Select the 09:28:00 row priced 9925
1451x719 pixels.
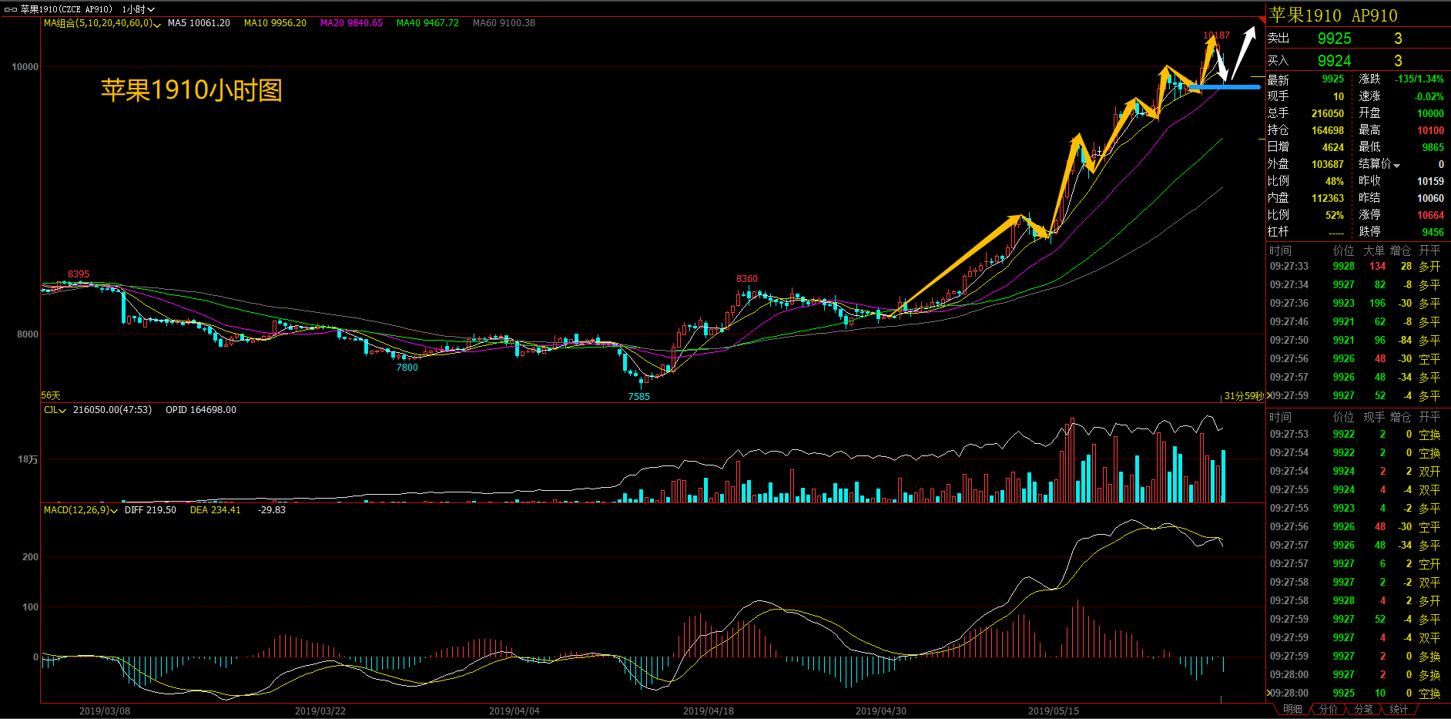pos(1357,693)
